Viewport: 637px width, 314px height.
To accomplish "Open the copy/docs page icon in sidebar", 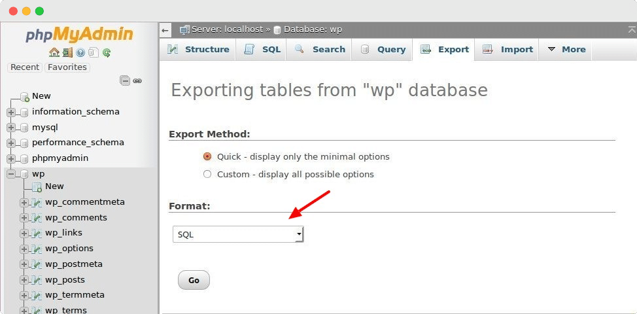I will 94,52.
